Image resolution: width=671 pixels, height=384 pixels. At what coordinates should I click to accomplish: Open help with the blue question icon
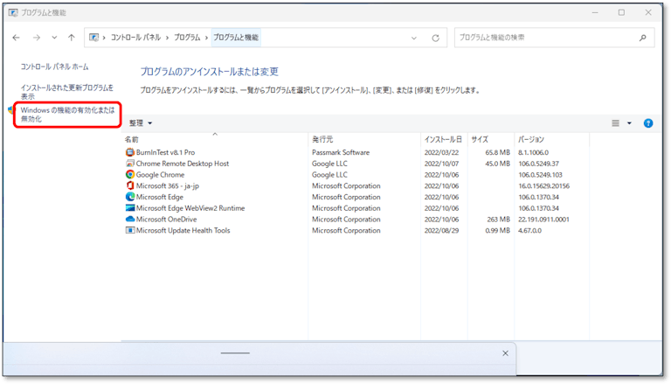pyautogui.click(x=648, y=123)
